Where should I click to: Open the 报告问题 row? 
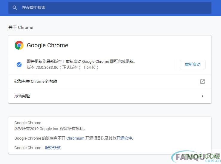click(110, 96)
